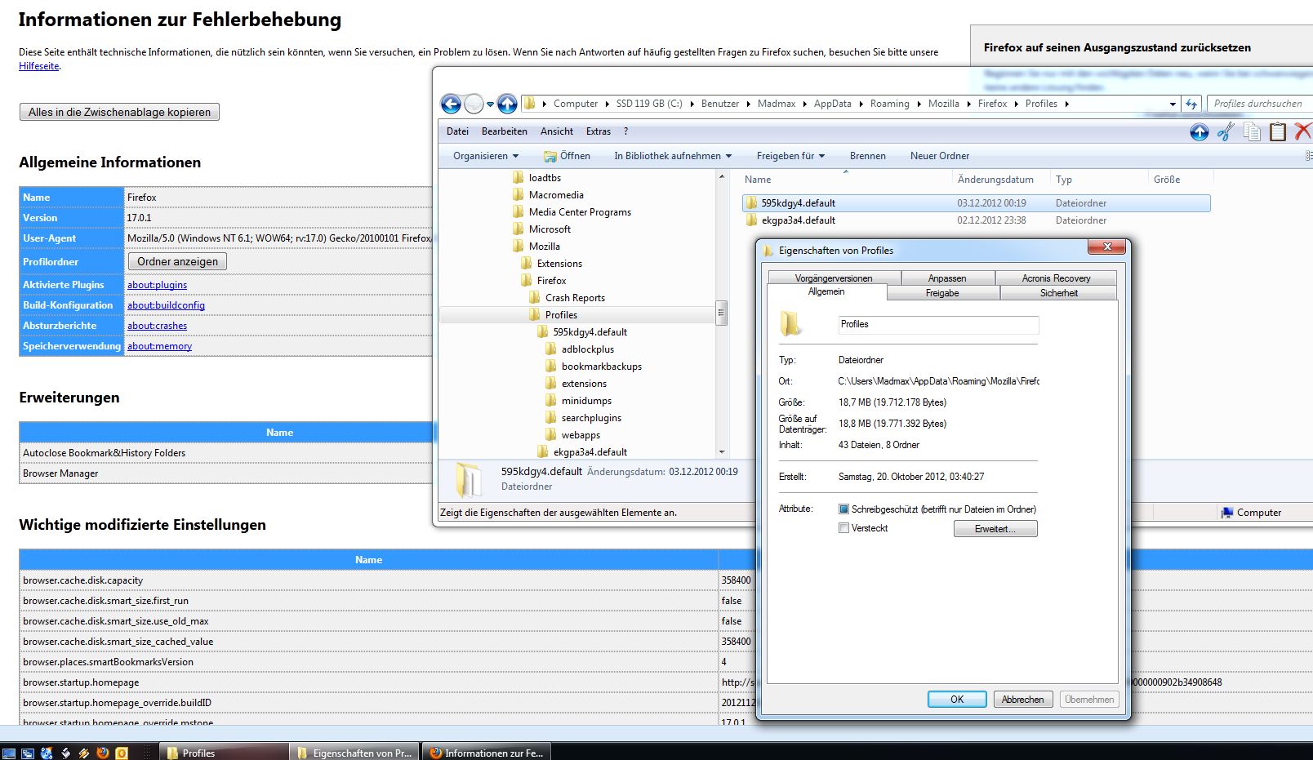Open the Extras menu
The image size is (1313, 760).
click(x=599, y=131)
